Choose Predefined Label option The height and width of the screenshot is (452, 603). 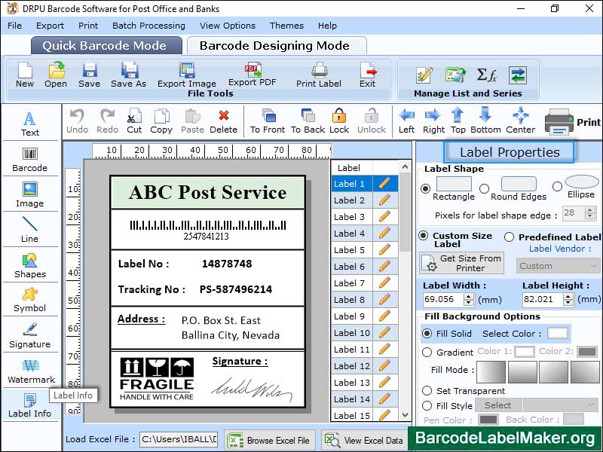point(510,237)
